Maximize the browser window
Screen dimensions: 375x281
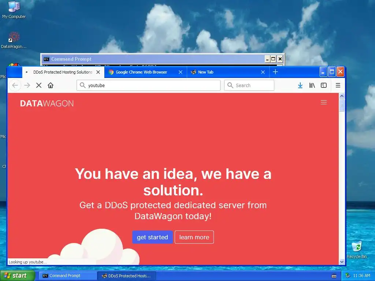pyautogui.click(x=332, y=72)
